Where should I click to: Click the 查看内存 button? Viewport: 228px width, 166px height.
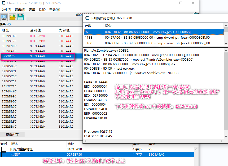coord(12,135)
